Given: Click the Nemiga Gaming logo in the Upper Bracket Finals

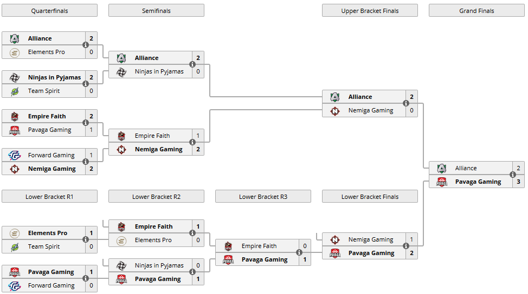Looking at the screenshot, I should coord(334,110).
